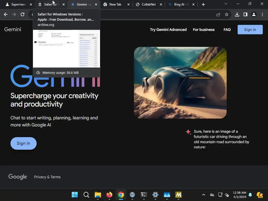Screen dimensions: 268x201
Task: Click the Gemini sparkle icon beside the response
Action: click(x=188, y=132)
